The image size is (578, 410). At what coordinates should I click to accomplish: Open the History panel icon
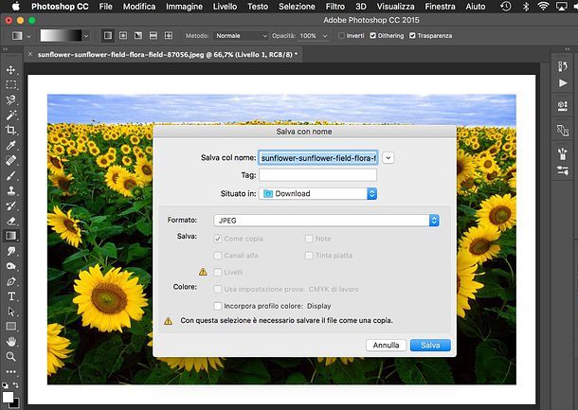click(x=562, y=66)
